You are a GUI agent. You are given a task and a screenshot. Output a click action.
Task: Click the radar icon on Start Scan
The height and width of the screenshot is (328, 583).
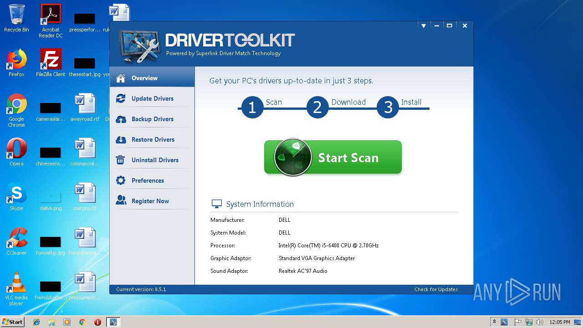tap(293, 157)
